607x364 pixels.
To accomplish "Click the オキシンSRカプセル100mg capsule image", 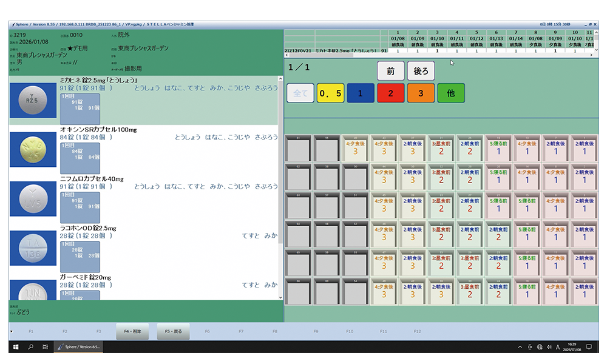I will click(33, 149).
